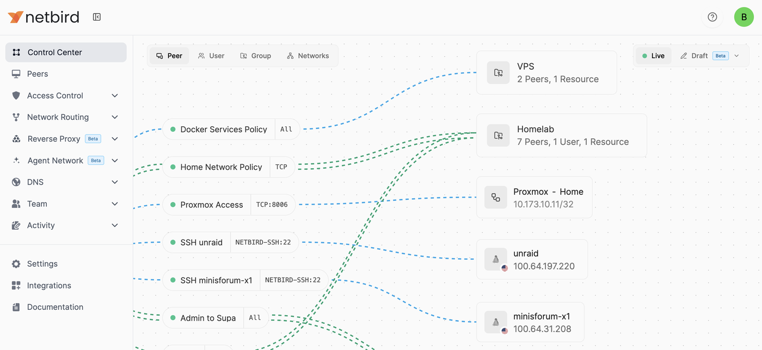Select SSH unraid policy node
This screenshot has width=762, height=350.
coord(231,242)
